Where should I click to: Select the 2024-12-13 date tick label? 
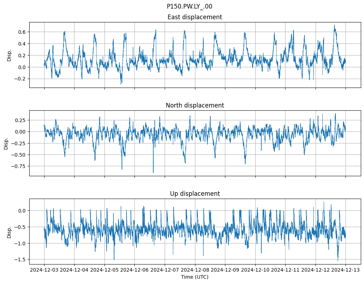[345, 270]
